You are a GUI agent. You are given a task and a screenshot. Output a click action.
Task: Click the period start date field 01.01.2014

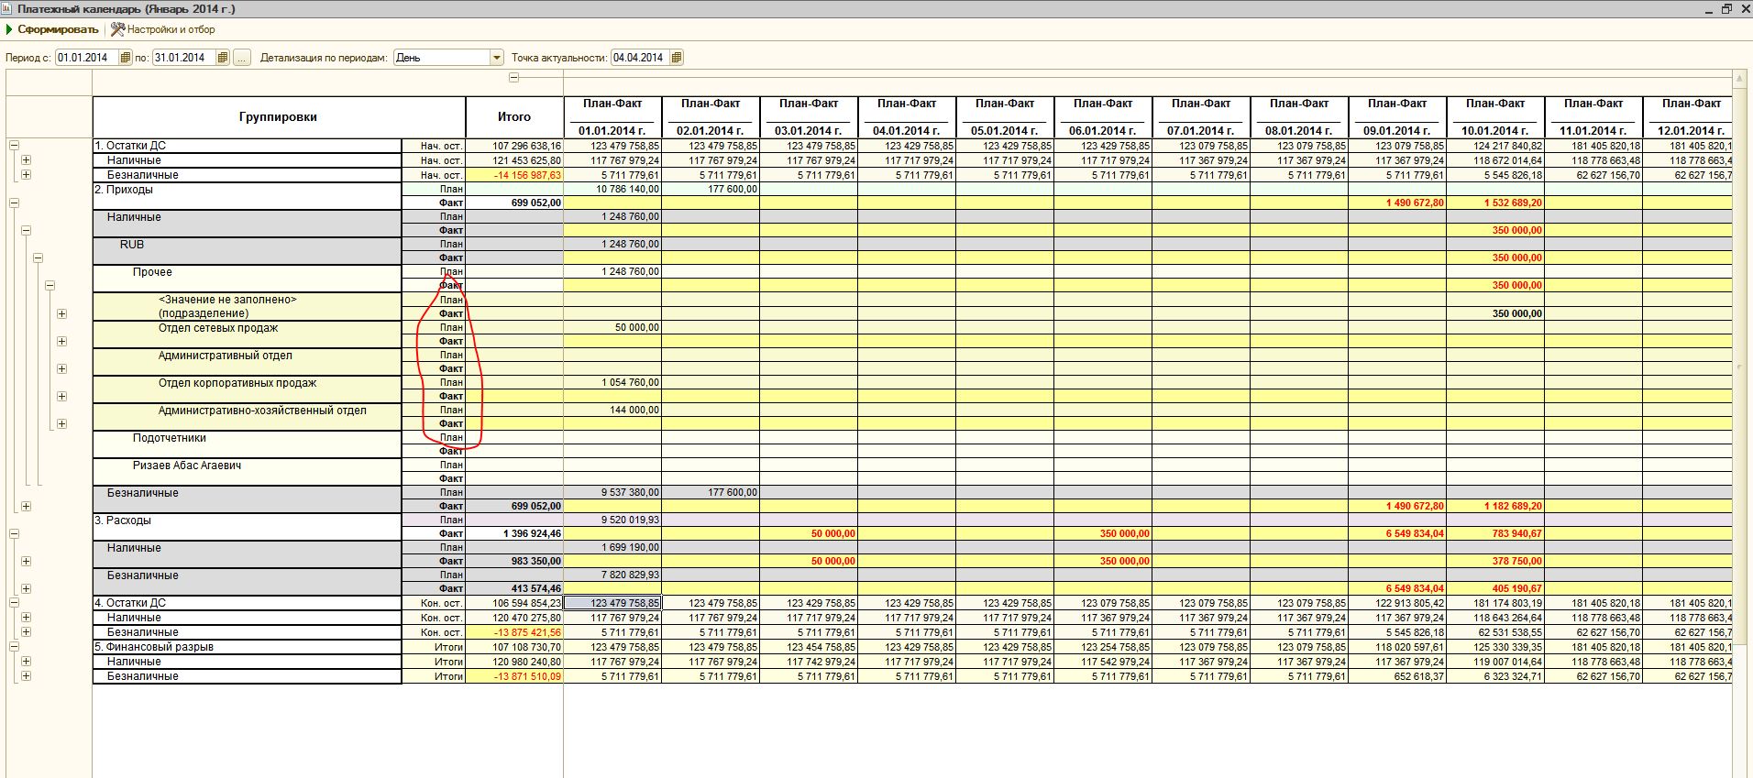86,58
